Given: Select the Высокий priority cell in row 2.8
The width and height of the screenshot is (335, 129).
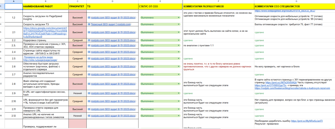Looking at the screenshot, I should click(x=77, y=84).
